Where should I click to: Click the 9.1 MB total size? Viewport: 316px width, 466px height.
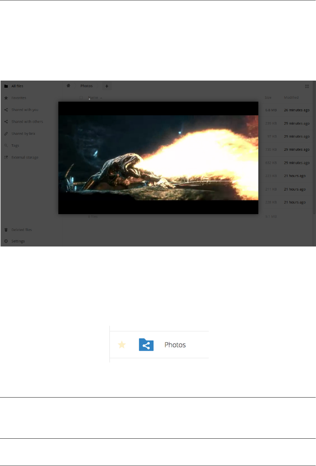pos(271,216)
